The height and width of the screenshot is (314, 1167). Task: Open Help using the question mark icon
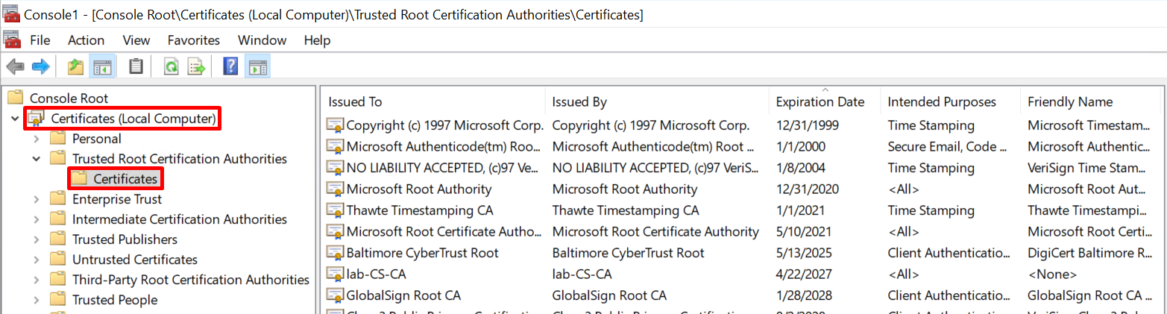click(230, 67)
